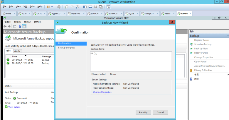Click the send Ctrl+Alt+Del toolbar icon
229x120 pixels.
pos(59,6)
